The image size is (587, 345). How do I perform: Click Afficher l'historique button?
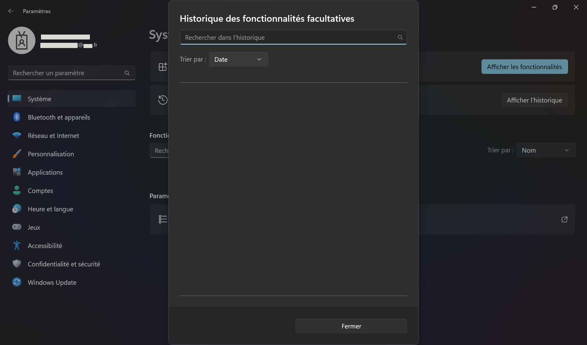tap(534, 100)
